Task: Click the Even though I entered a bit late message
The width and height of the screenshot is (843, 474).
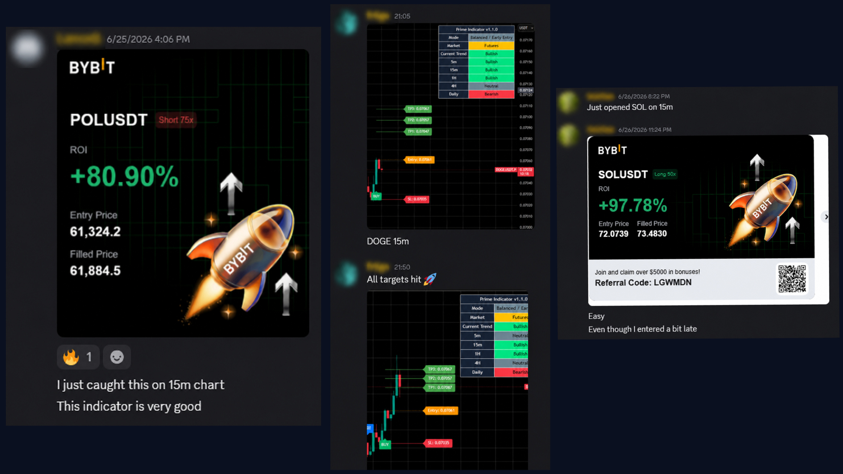Action: coord(642,329)
